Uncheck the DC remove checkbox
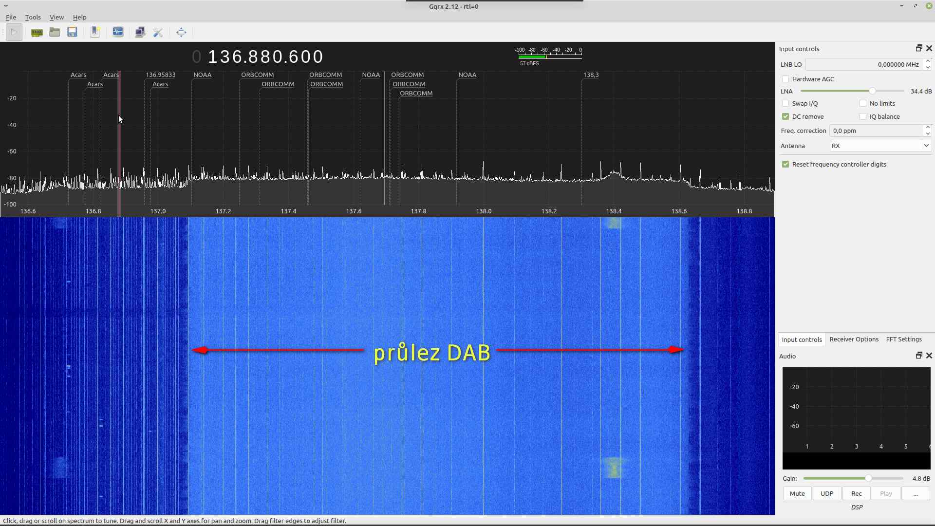935x526 pixels. pyautogui.click(x=785, y=117)
